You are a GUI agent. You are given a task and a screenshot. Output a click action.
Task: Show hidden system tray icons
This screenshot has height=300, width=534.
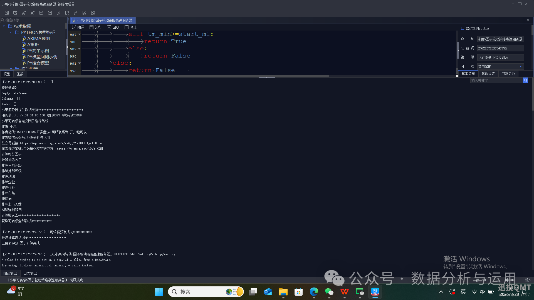tap(441, 292)
